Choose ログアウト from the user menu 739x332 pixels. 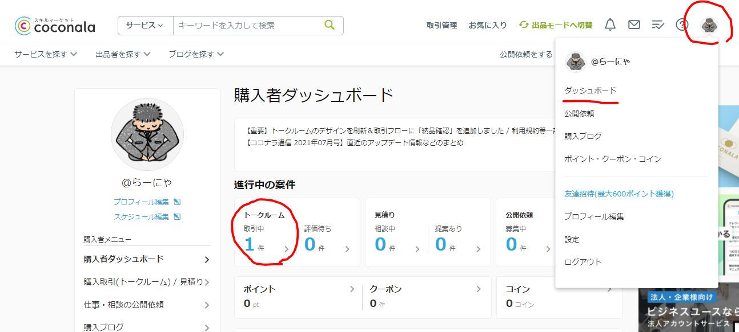(583, 262)
